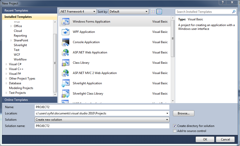
Task: Click the search magnifier icon
Action: point(233,12)
